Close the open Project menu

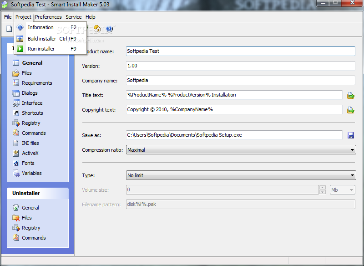coord(23,17)
